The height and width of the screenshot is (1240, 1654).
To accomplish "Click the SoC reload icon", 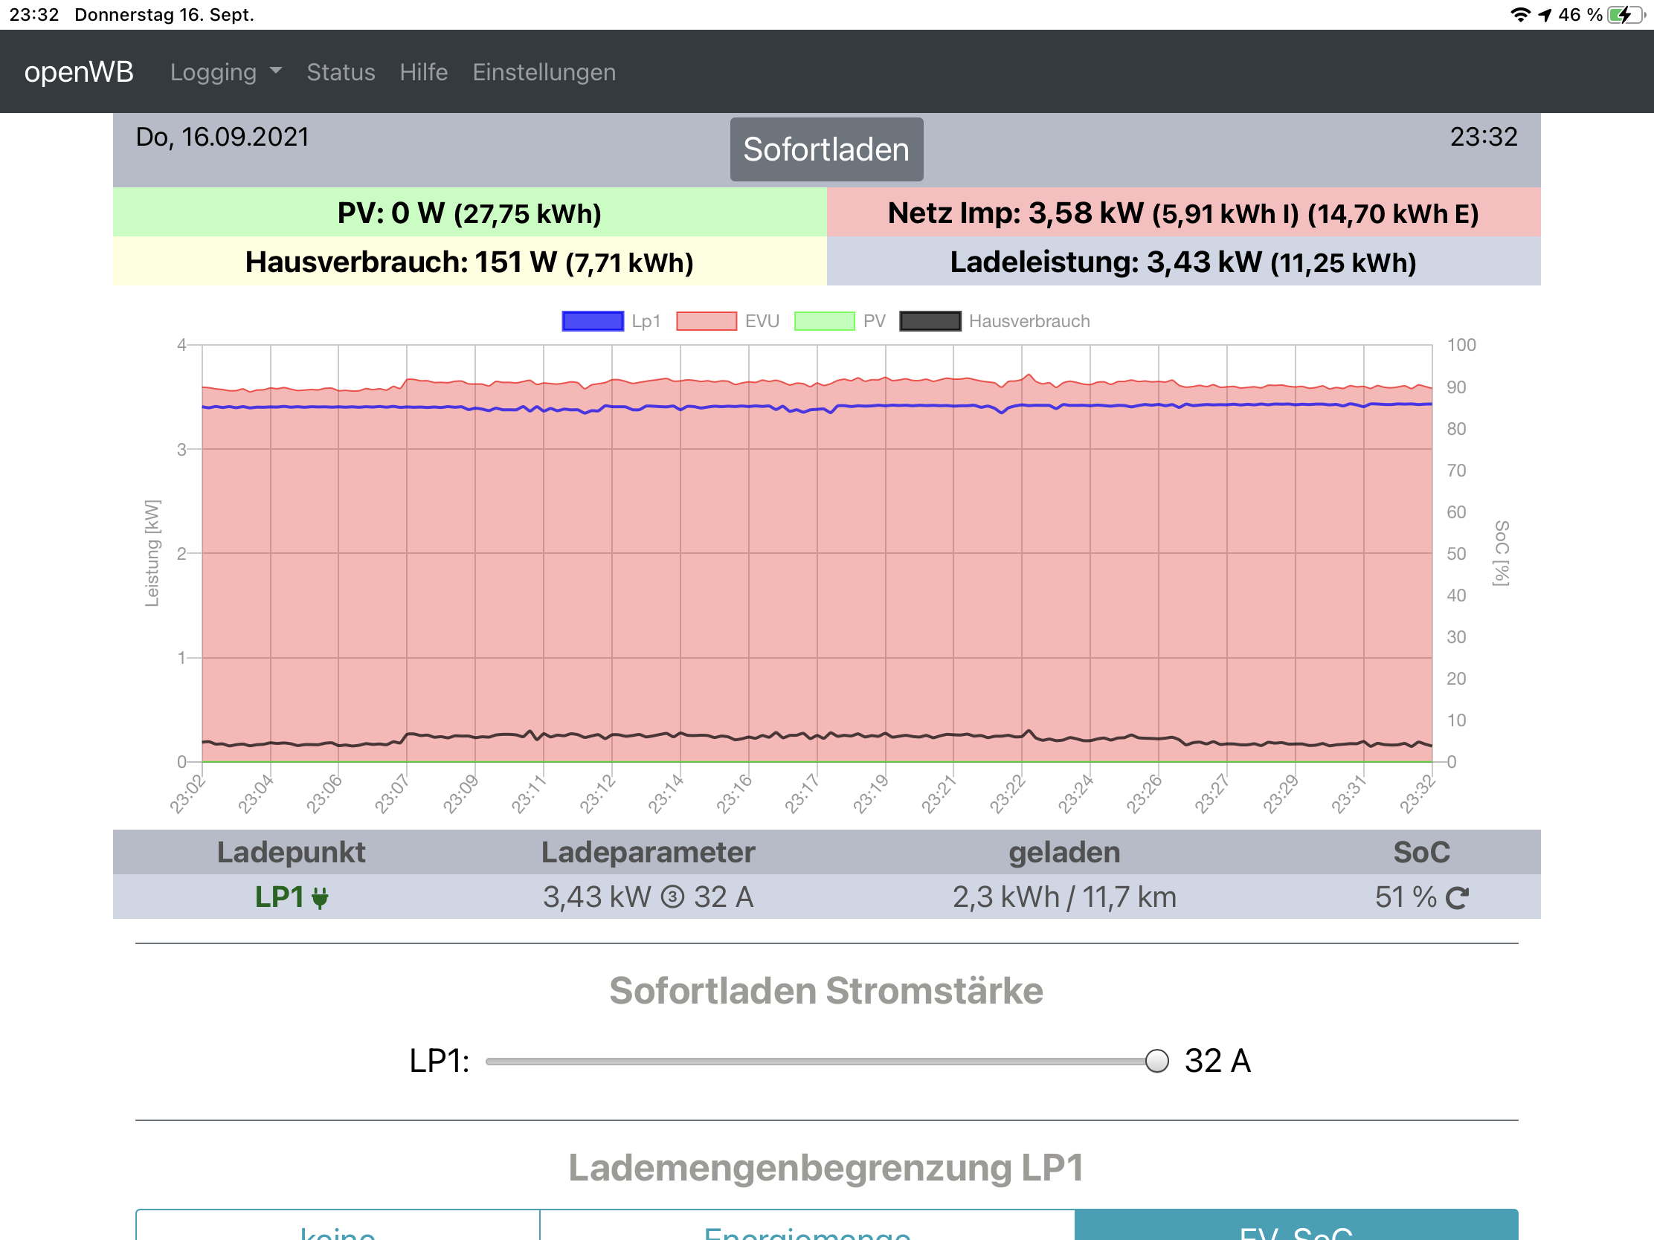I will pyautogui.click(x=1457, y=897).
